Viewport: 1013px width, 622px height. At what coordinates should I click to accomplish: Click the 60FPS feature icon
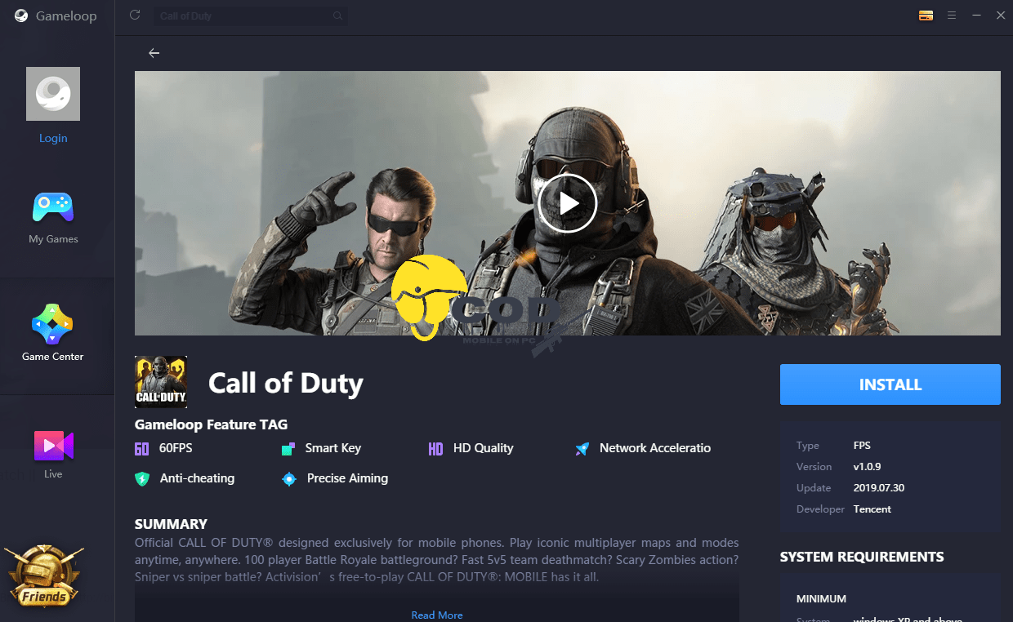pyautogui.click(x=141, y=448)
